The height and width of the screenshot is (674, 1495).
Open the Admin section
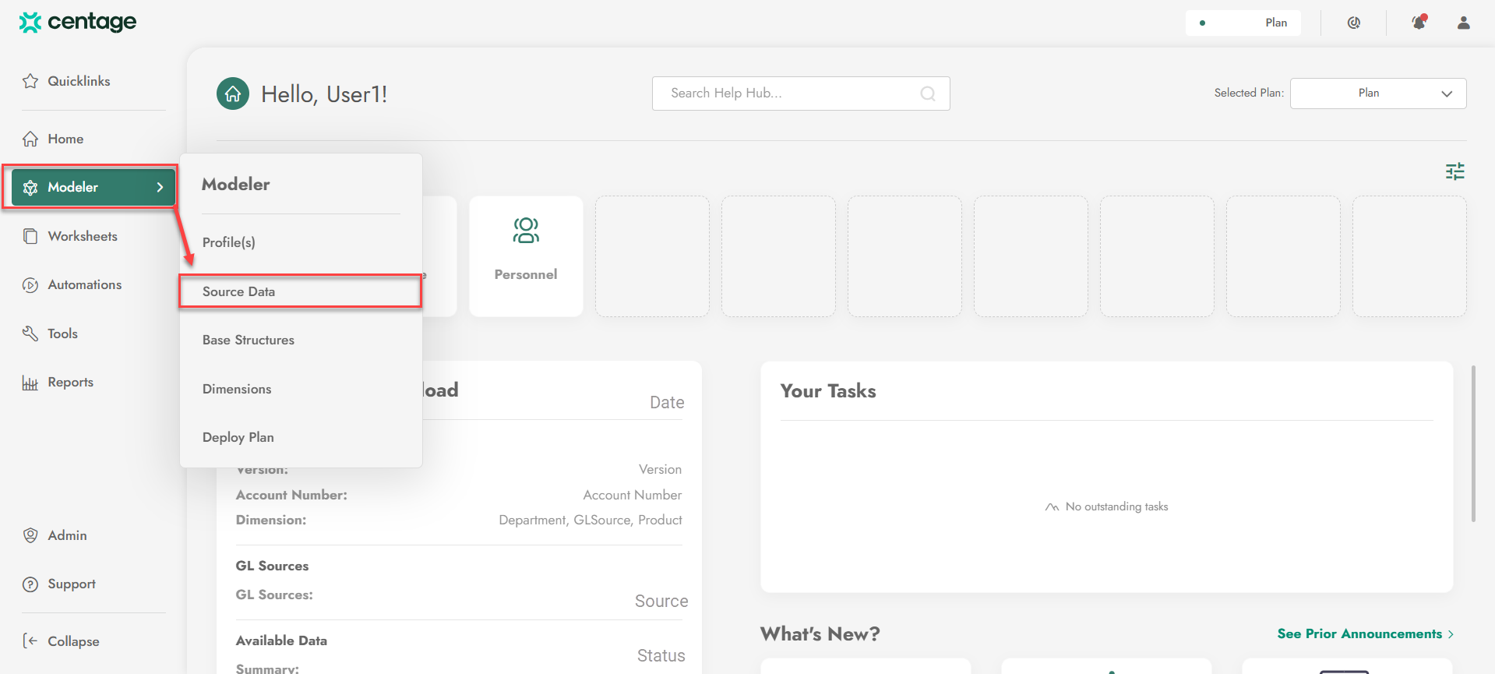coord(67,535)
